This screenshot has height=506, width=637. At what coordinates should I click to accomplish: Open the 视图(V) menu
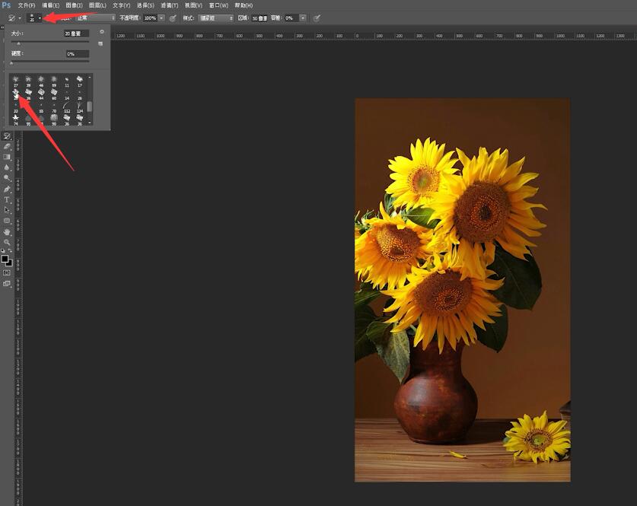click(193, 5)
